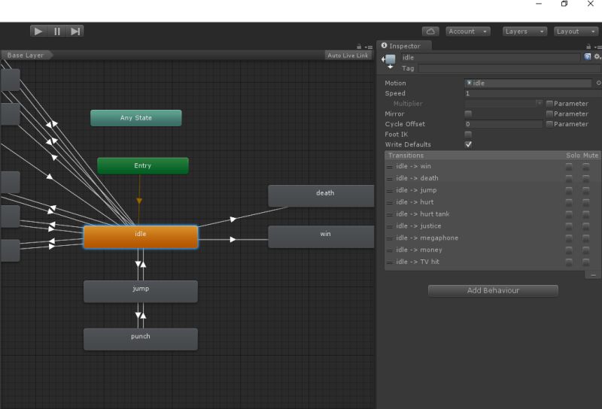Enable Mute for idle -> win
Viewport: 602px width, 409px height.
tap(586, 166)
